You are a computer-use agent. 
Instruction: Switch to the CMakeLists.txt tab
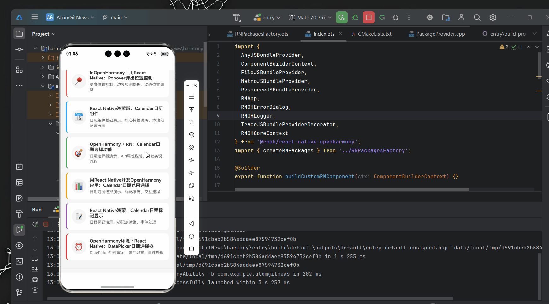click(371, 34)
